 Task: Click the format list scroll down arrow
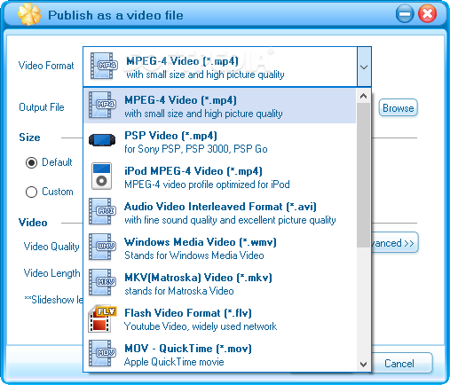click(x=364, y=364)
